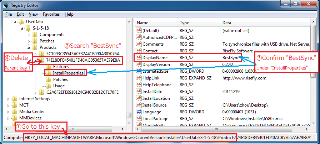The height and width of the screenshot is (144, 320).
Task: Select the Media Center folder icon
Action: coord(15,112)
